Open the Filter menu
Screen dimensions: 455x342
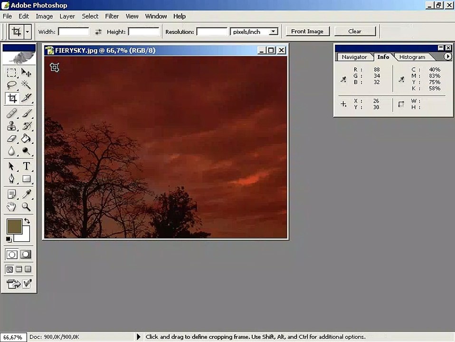click(x=112, y=16)
